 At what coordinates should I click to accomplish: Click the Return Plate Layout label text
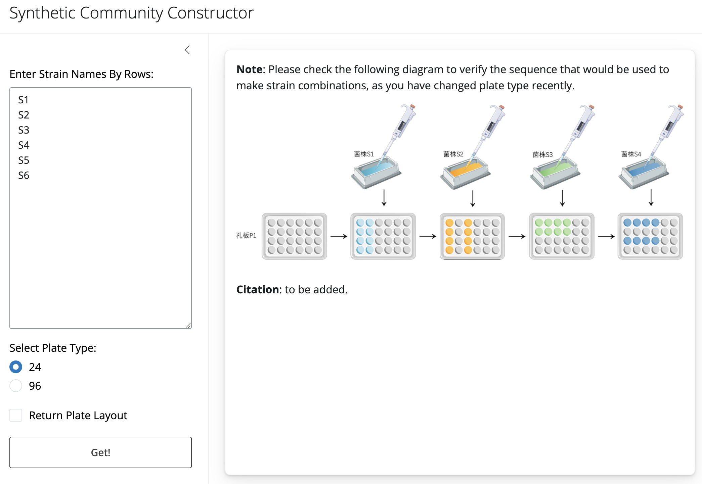tap(78, 416)
